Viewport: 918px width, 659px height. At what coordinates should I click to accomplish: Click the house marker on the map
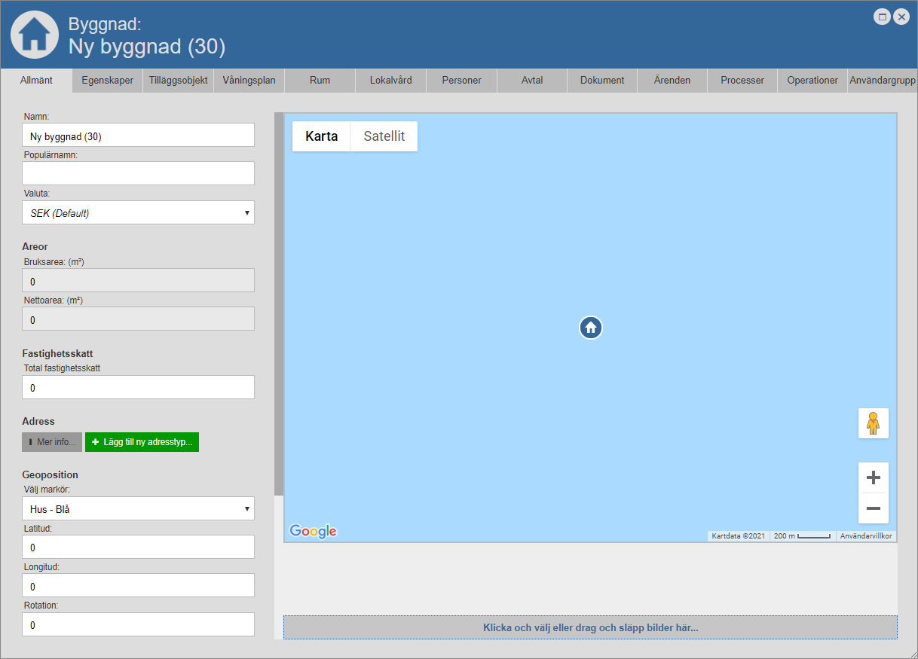pyautogui.click(x=591, y=328)
